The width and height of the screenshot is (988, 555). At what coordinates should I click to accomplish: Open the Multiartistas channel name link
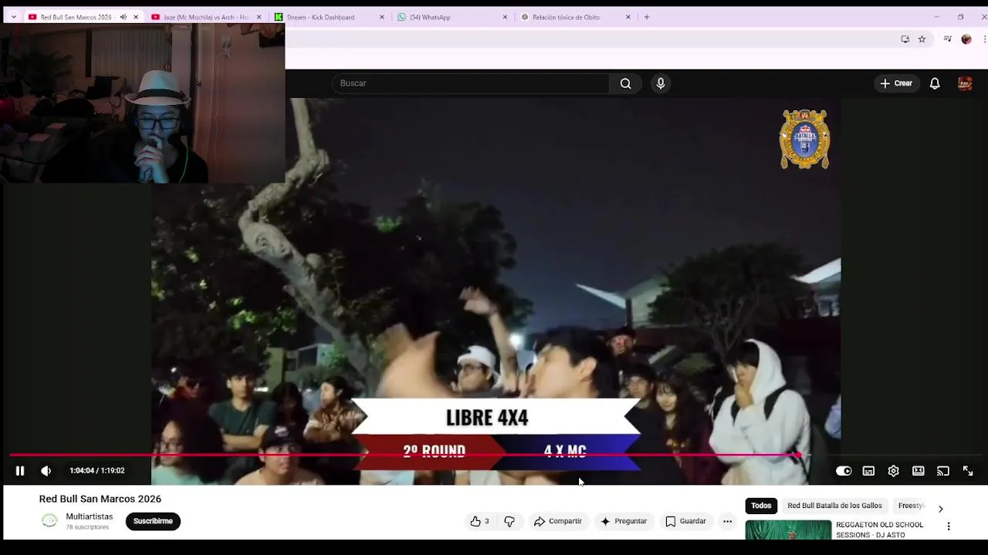90,516
